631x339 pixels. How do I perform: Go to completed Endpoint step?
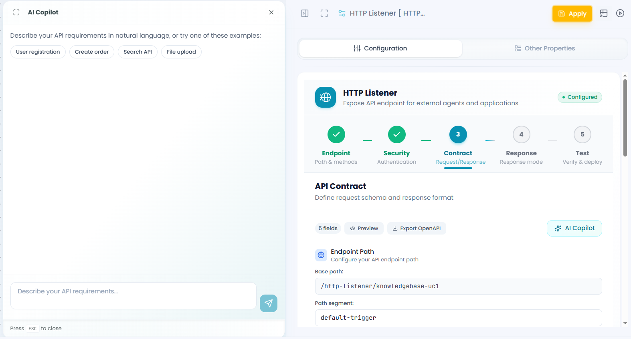tap(336, 134)
